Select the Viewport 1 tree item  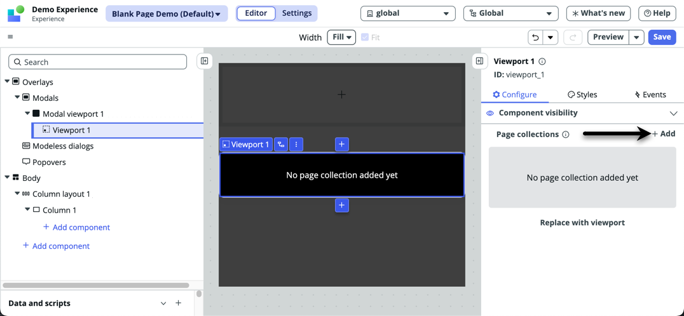pyautogui.click(x=118, y=130)
